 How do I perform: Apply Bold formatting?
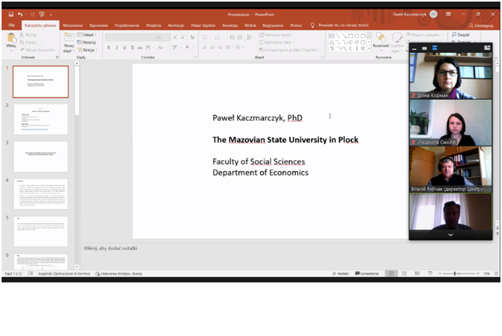pyautogui.click(x=109, y=47)
